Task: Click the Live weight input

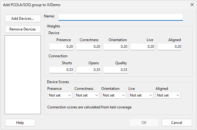Action: [x=142, y=47]
